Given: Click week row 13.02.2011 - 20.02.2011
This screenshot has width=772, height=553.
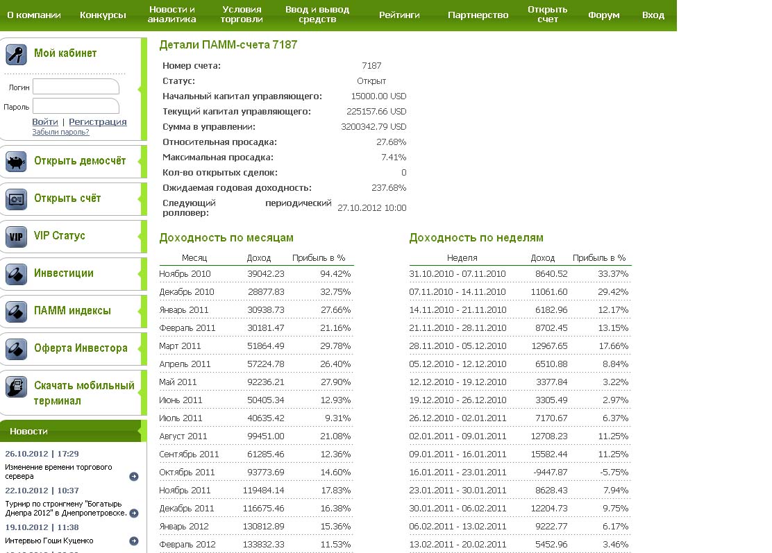Looking at the screenshot, I should click(458, 544).
